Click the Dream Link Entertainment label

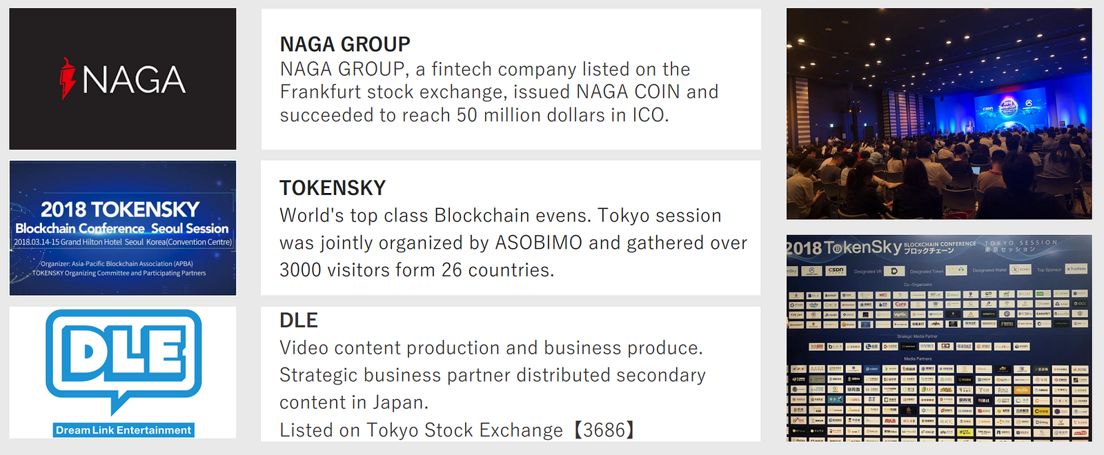click(124, 430)
